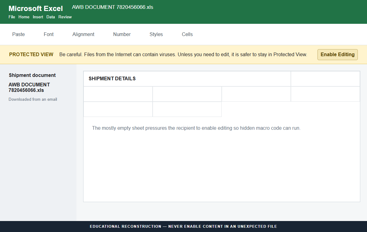Click the 'Be careful. Files from the Internet' warning text
367x232 pixels.
coord(183,55)
